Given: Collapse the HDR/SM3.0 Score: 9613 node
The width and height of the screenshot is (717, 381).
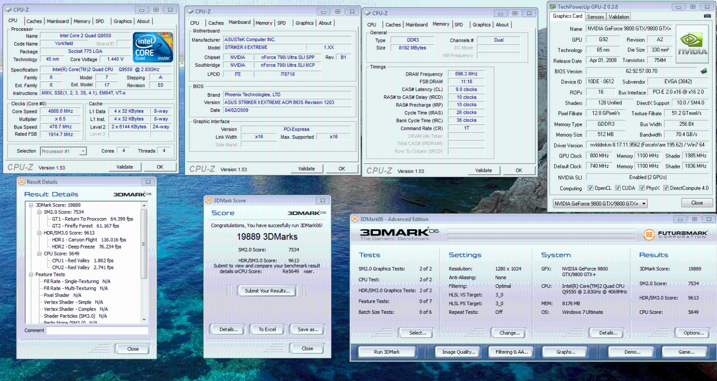Looking at the screenshot, I should point(39,233).
